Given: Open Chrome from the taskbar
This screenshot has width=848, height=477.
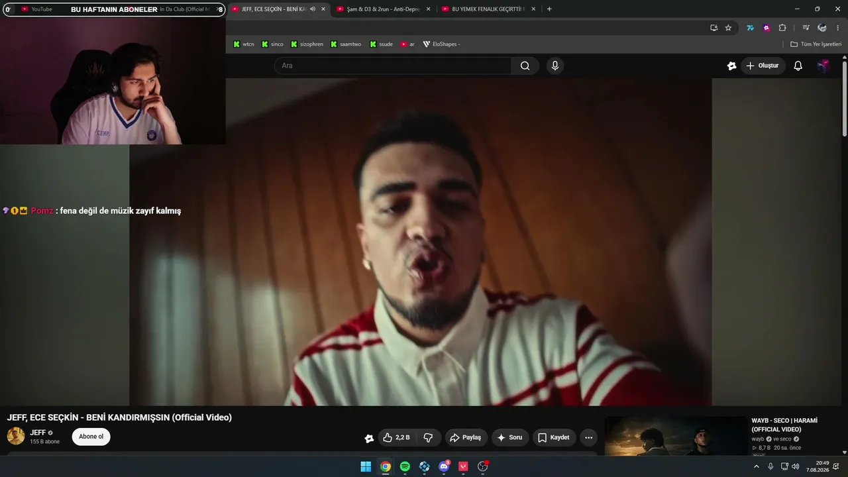Looking at the screenshot, I should 386,466.
